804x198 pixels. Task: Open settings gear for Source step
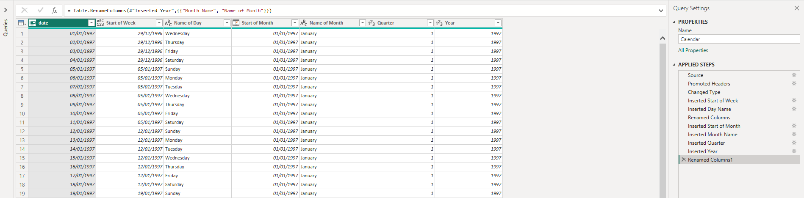794,75
